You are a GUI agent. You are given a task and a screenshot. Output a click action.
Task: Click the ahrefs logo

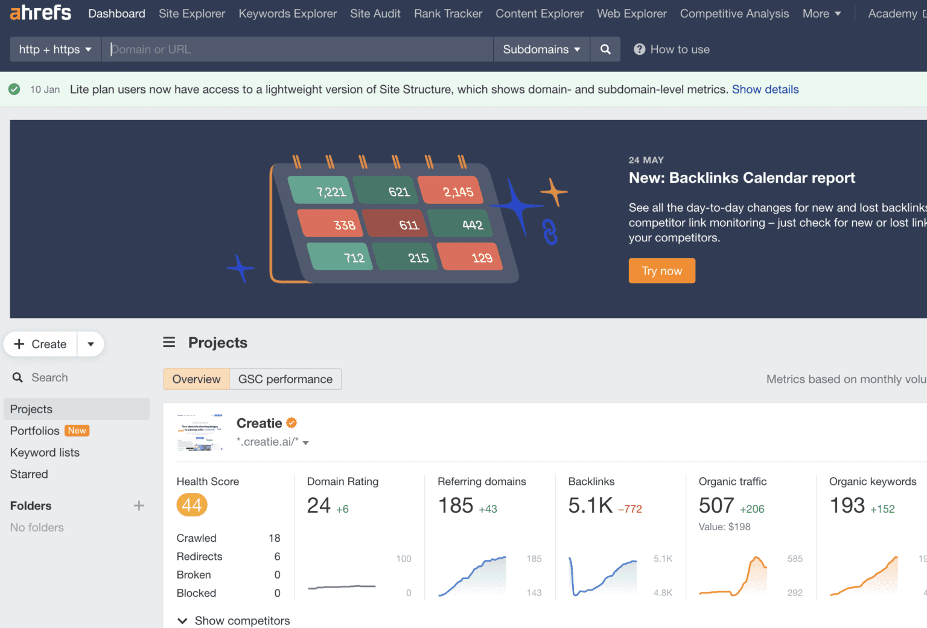[x=40, y=13]
